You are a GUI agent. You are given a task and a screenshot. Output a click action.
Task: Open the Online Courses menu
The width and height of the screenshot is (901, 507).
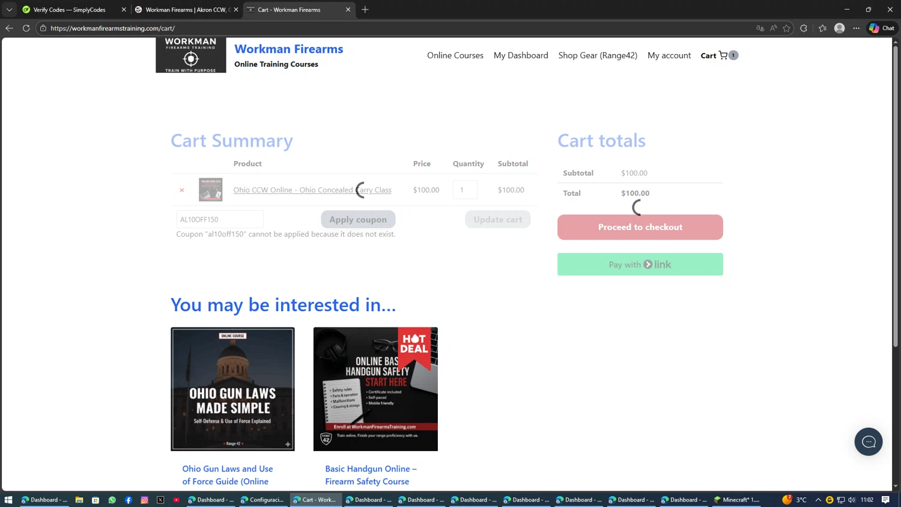(455, 55)
